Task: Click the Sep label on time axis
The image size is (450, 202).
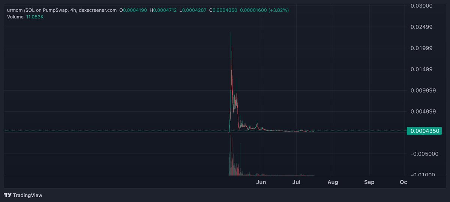Action: coord(369,182)
